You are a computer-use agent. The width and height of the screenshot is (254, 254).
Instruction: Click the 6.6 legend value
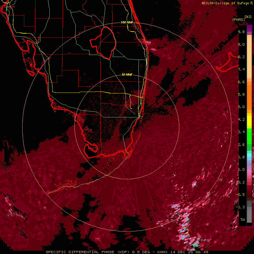(241, 82)
